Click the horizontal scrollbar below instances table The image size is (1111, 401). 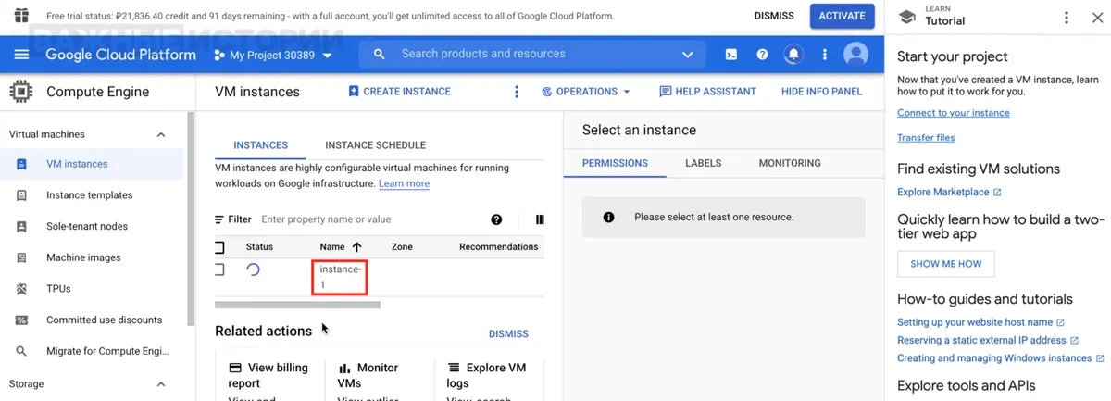297,305
